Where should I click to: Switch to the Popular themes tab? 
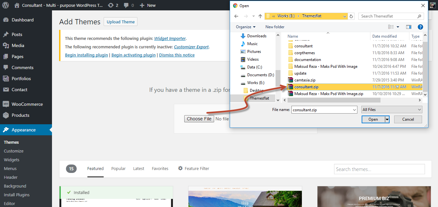point(118,168)
